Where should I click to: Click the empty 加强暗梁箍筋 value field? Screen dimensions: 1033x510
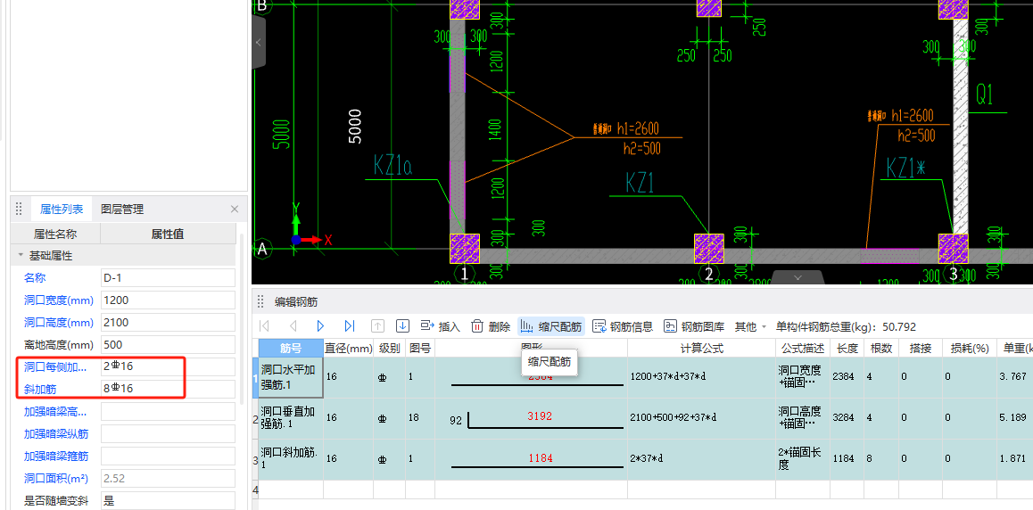pos(168,456)
